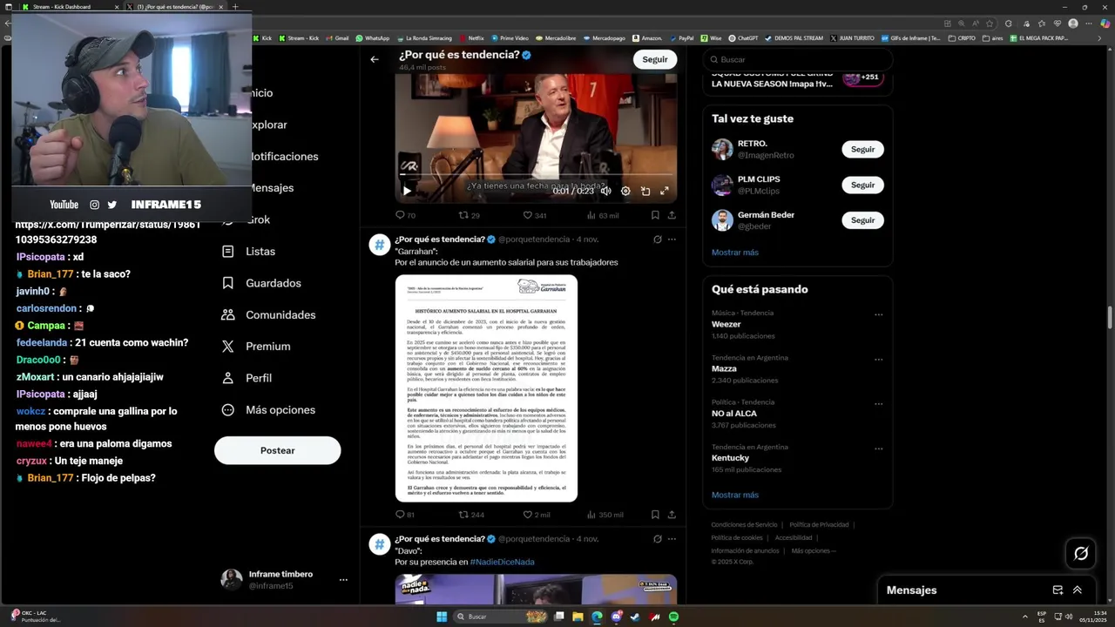
Task: Open the Más opciones footer dropdown
Action: pos(814,550)
